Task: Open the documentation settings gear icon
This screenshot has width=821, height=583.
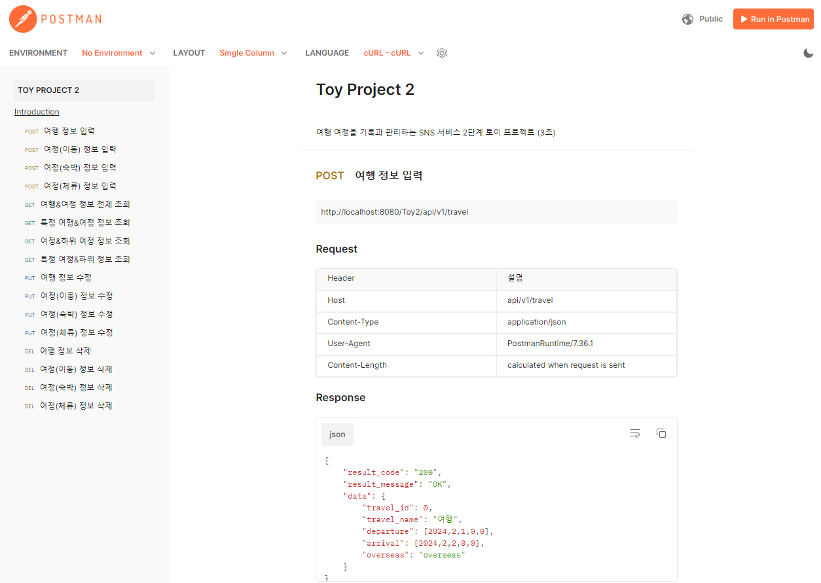Action: [442, 53]
